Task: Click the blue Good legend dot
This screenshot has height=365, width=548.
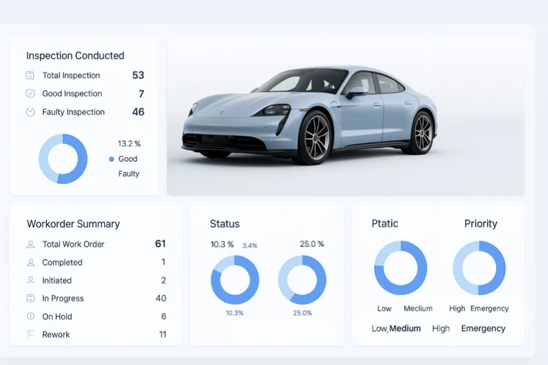Action: [111, 159]
